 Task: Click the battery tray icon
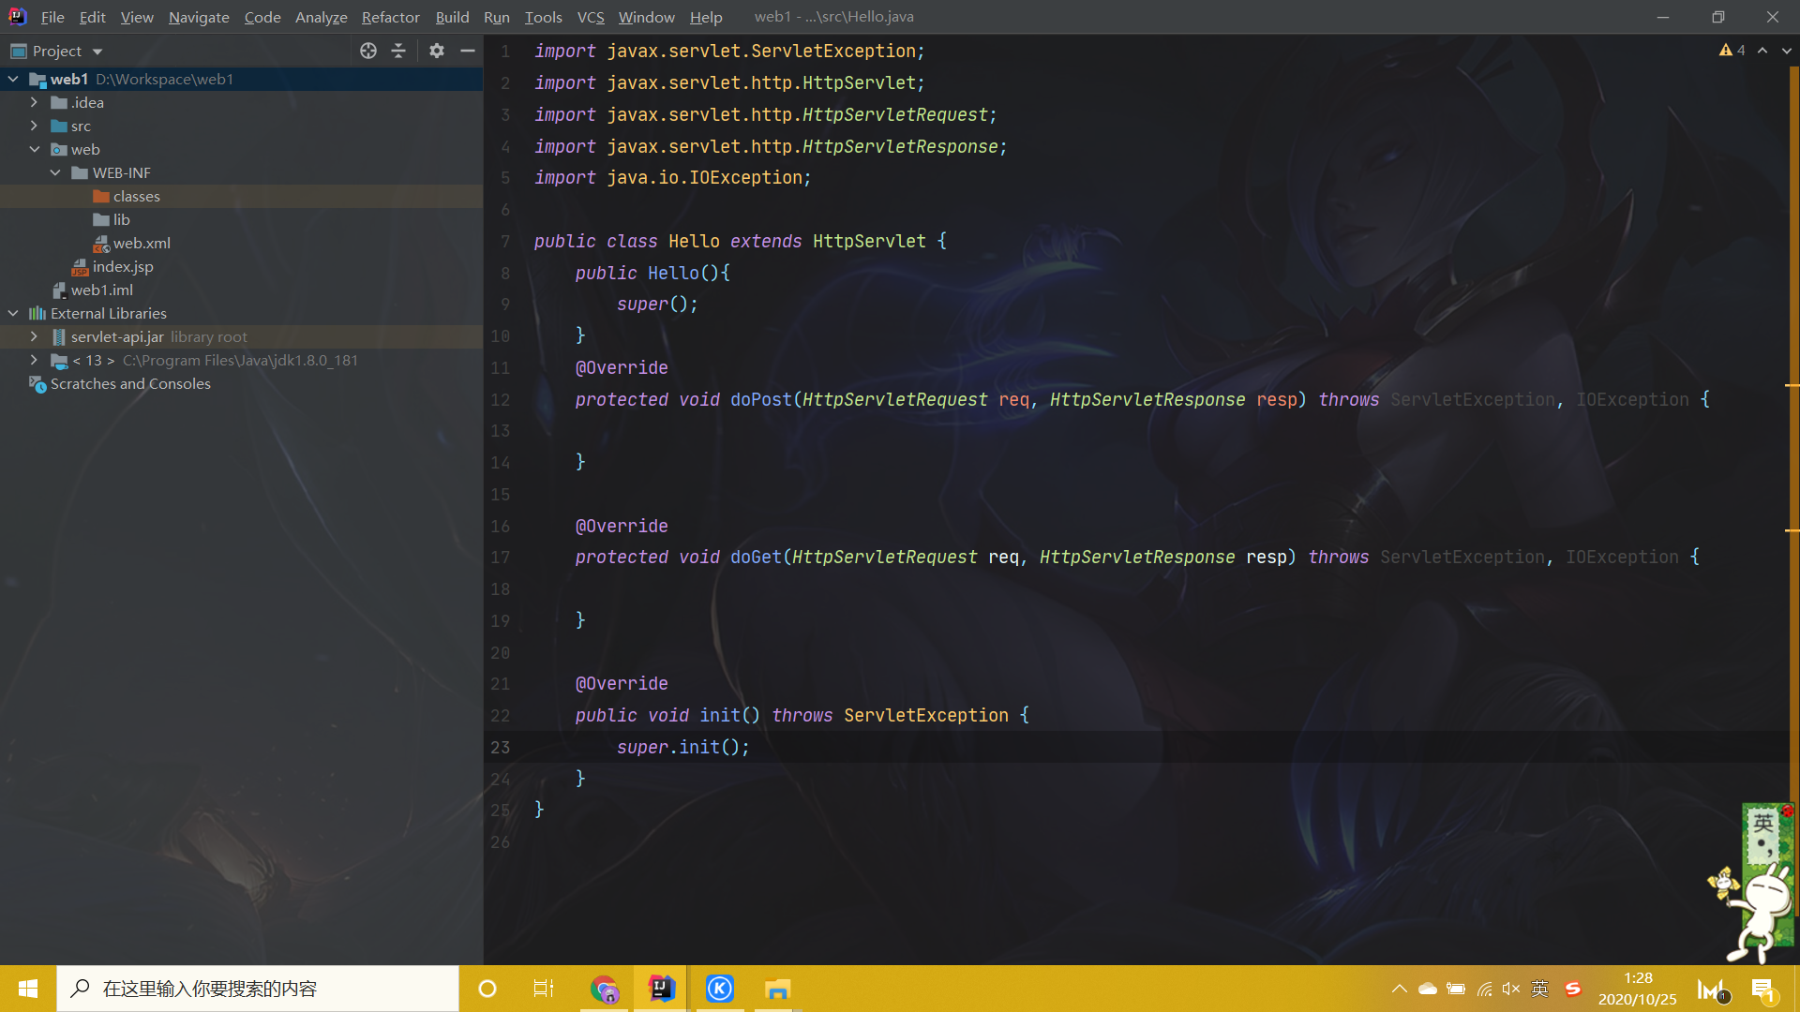coord(1456,989)
